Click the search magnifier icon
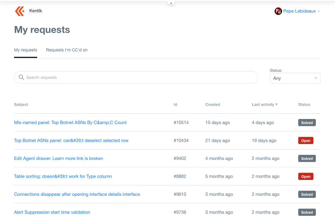Image resolution: width=335 pixels, height=220 pixels. pyautogui.click(x=21, y=77)
